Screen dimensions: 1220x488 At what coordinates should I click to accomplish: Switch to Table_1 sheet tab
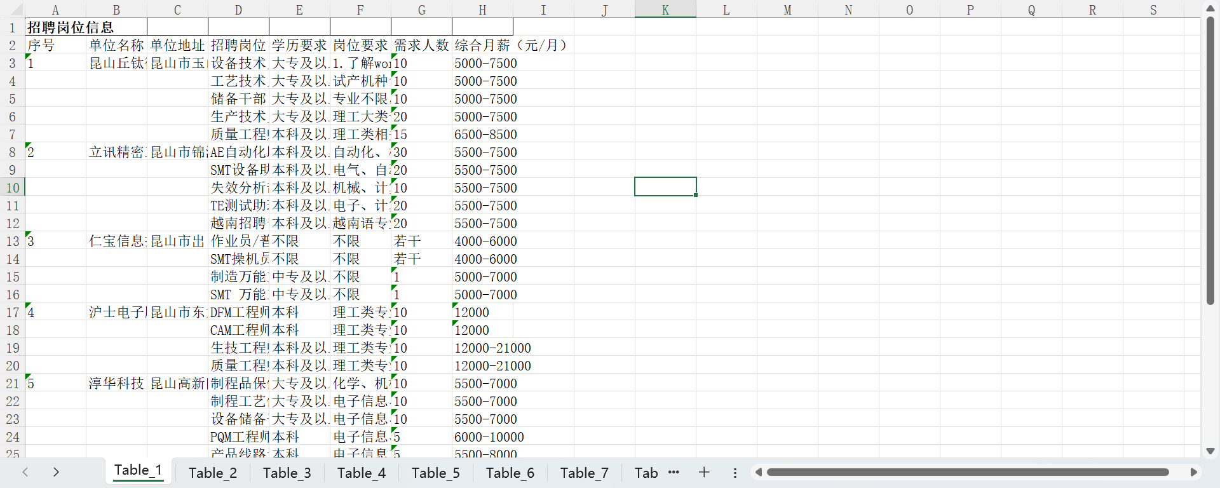pyautogui.click(x=139, y=471)
